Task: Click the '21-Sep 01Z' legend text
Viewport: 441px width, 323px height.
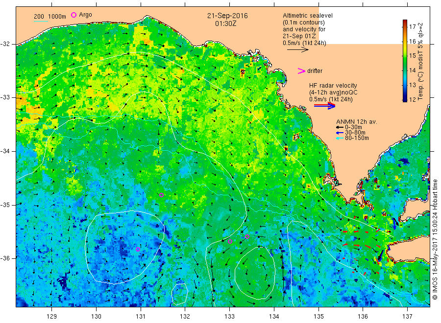Action: (x=299, y=36)
